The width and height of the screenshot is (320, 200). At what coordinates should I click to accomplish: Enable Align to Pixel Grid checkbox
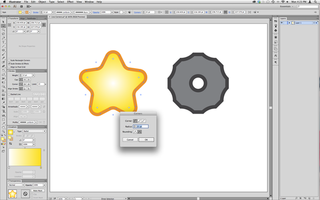tap(9, 67)
